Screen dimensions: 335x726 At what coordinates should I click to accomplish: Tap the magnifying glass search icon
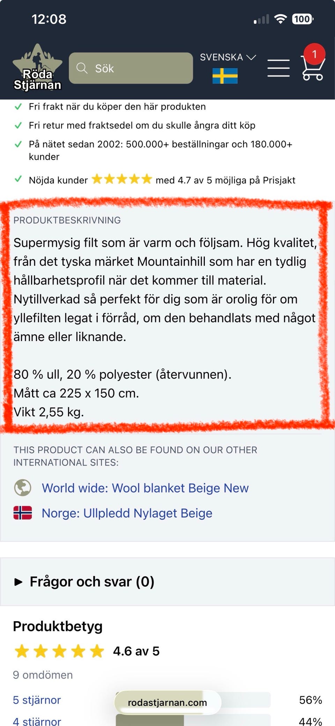(x=82, y=68)
